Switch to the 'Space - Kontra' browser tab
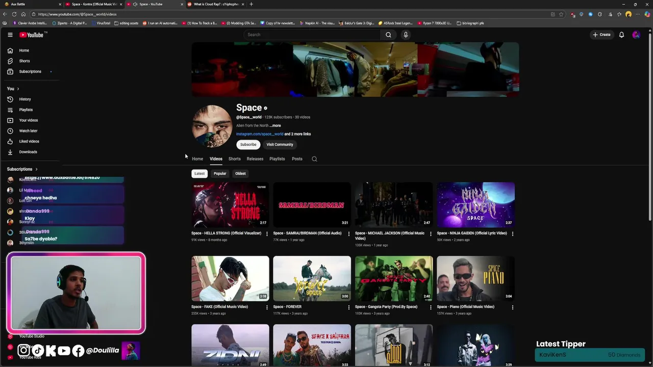 point(93,4)
